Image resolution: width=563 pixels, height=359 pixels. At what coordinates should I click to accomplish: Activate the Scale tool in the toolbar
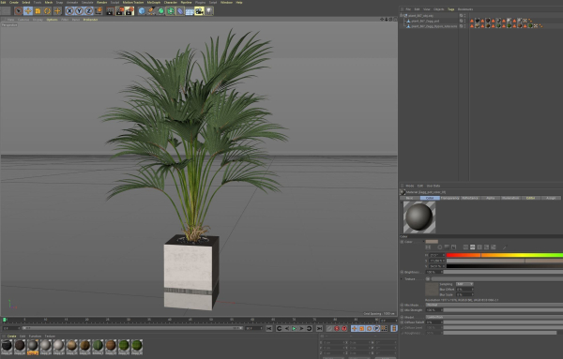click(x=38, y=11)
